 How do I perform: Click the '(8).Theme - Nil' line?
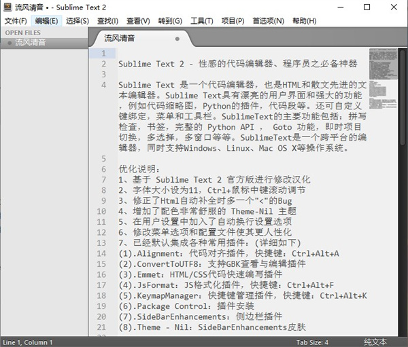point(212,327)
